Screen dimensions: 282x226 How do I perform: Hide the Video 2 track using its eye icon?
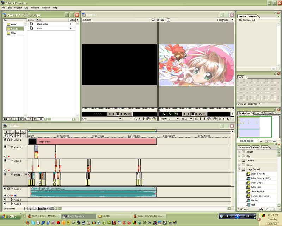(x=5, y=161)
